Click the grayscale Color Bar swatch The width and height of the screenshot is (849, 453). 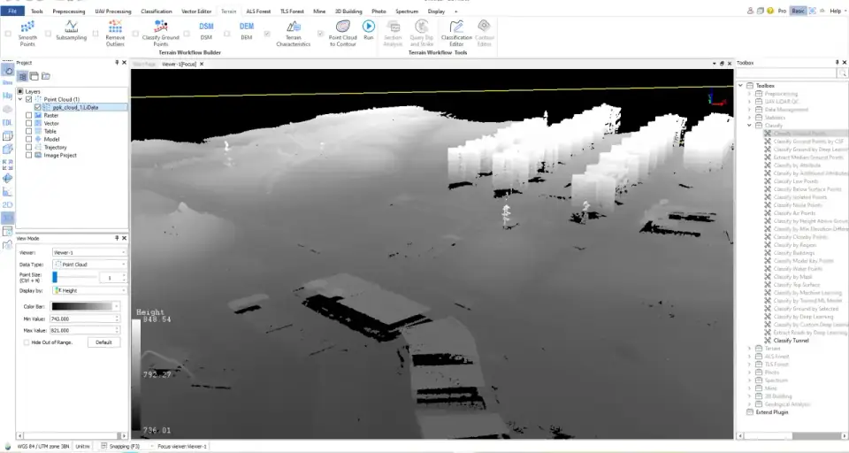[x=82, y=307]
